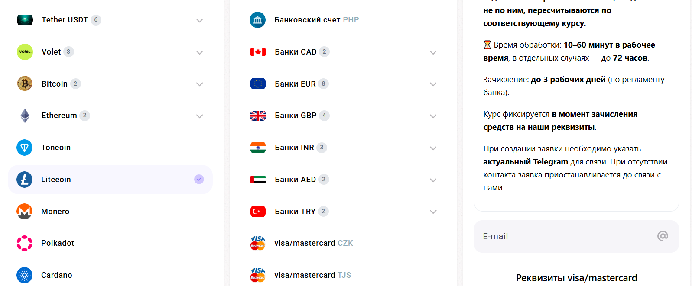Image resolution: width=692 pixels, height=286 pixels.
Task: Choose the Банки INR option
Action: click(x=294, y=148)
